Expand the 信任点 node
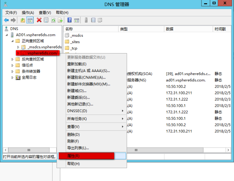Screen dimensions: 234x181 pyautogui.click(x=12, y=66)
